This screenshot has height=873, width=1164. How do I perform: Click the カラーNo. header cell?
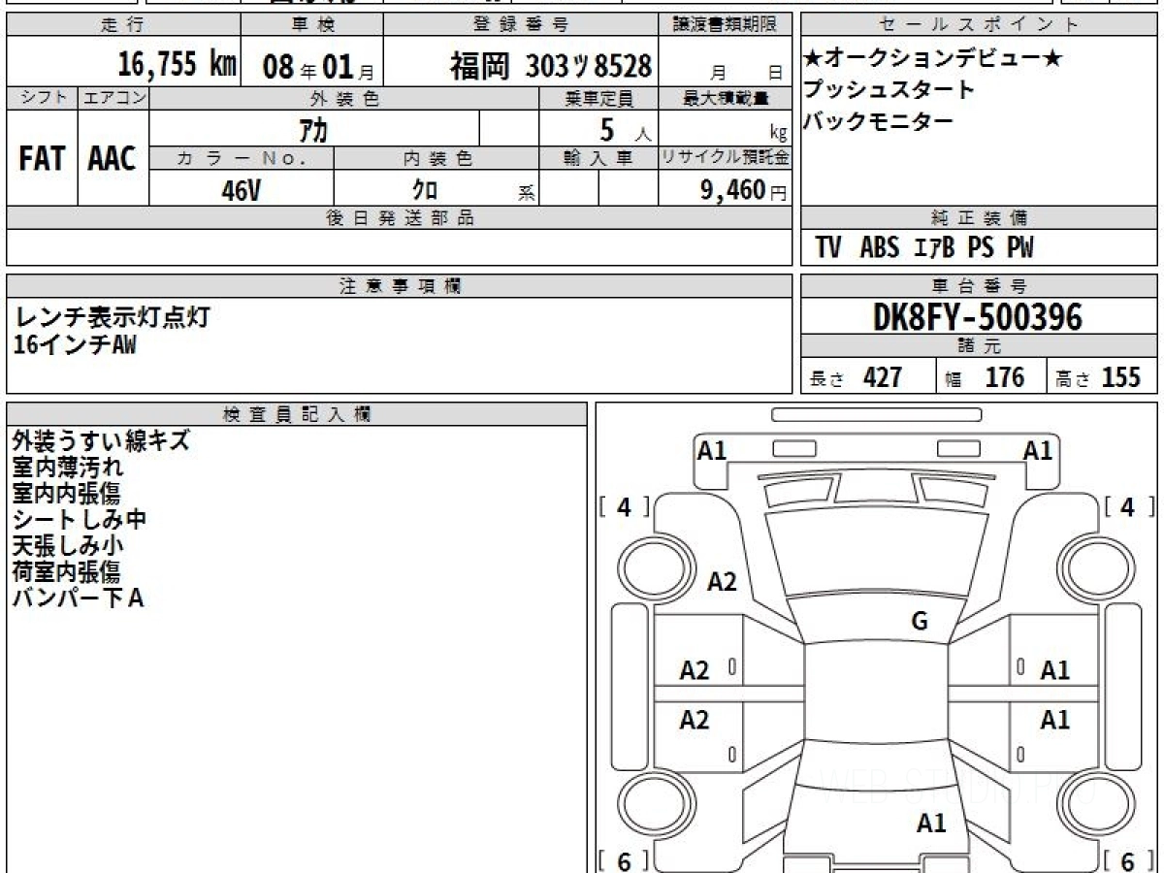[x=242, y=158]
